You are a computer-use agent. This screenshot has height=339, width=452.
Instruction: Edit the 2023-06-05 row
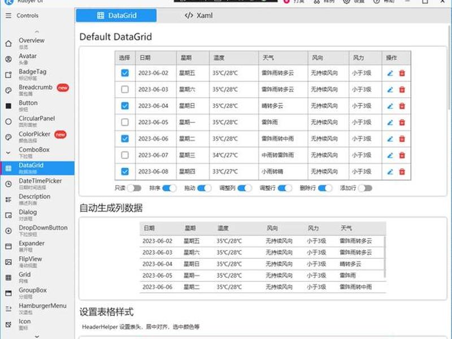click(x=390, y=123)
